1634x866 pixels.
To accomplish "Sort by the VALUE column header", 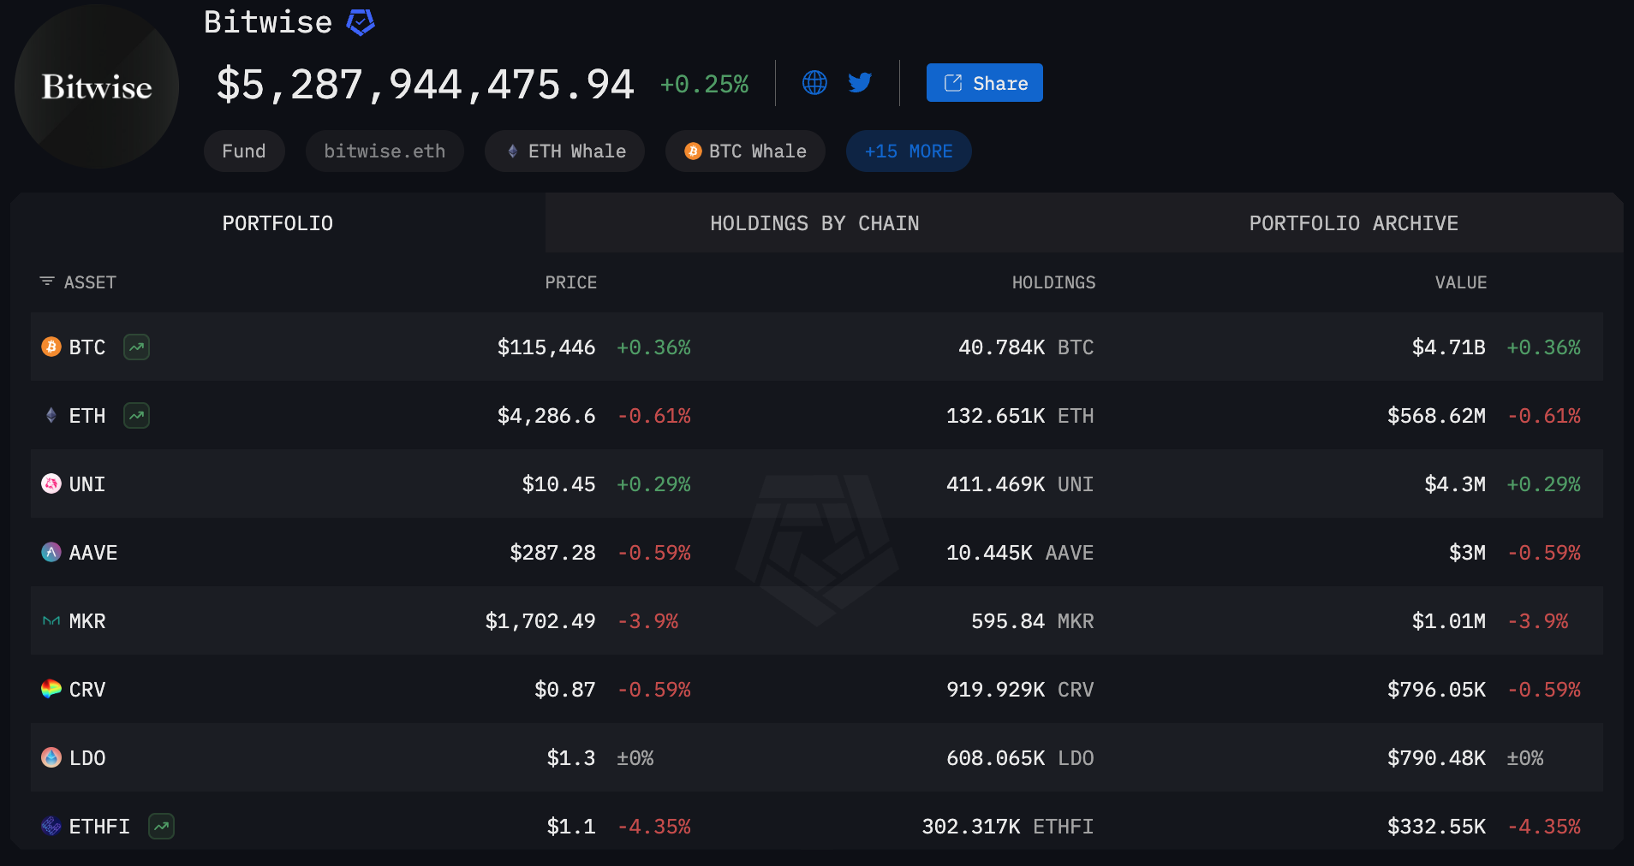I will pyautogui.click(x=1461, y=282).
